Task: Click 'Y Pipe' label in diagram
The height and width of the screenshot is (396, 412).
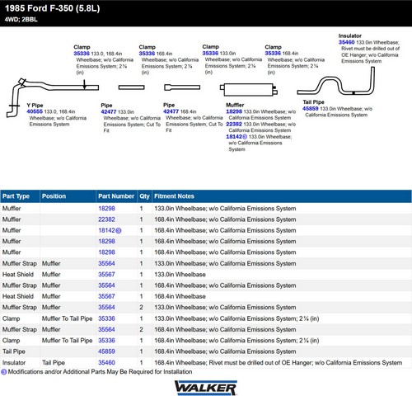Action: click(x=35, y=106)
